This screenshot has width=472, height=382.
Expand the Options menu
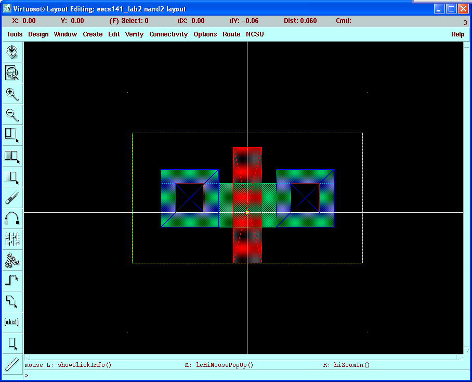(205, 34)
